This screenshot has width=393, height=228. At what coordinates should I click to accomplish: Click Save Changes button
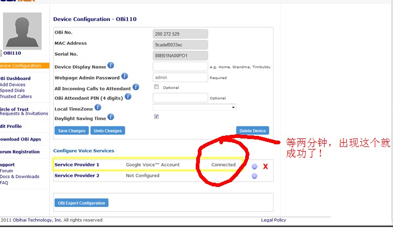[72, 131]
